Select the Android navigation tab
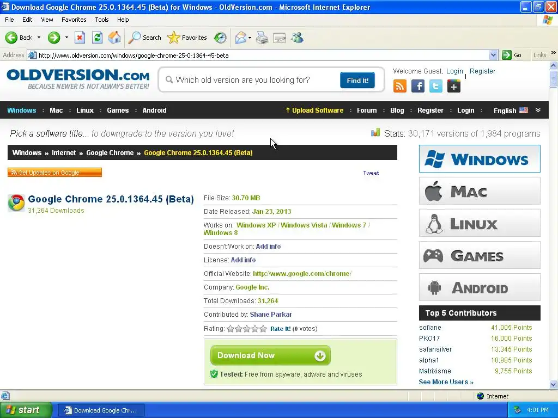Image resolution: width=558 pixels, height=418 pixels. click(x=154, y=110)
